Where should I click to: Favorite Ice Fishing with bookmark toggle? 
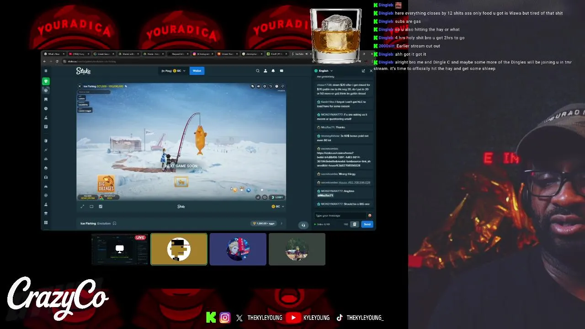[114, 223]
